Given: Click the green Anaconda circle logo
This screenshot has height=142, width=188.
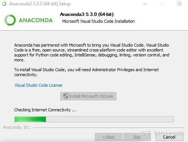Looking at the screenshot, I should [10, 20].
